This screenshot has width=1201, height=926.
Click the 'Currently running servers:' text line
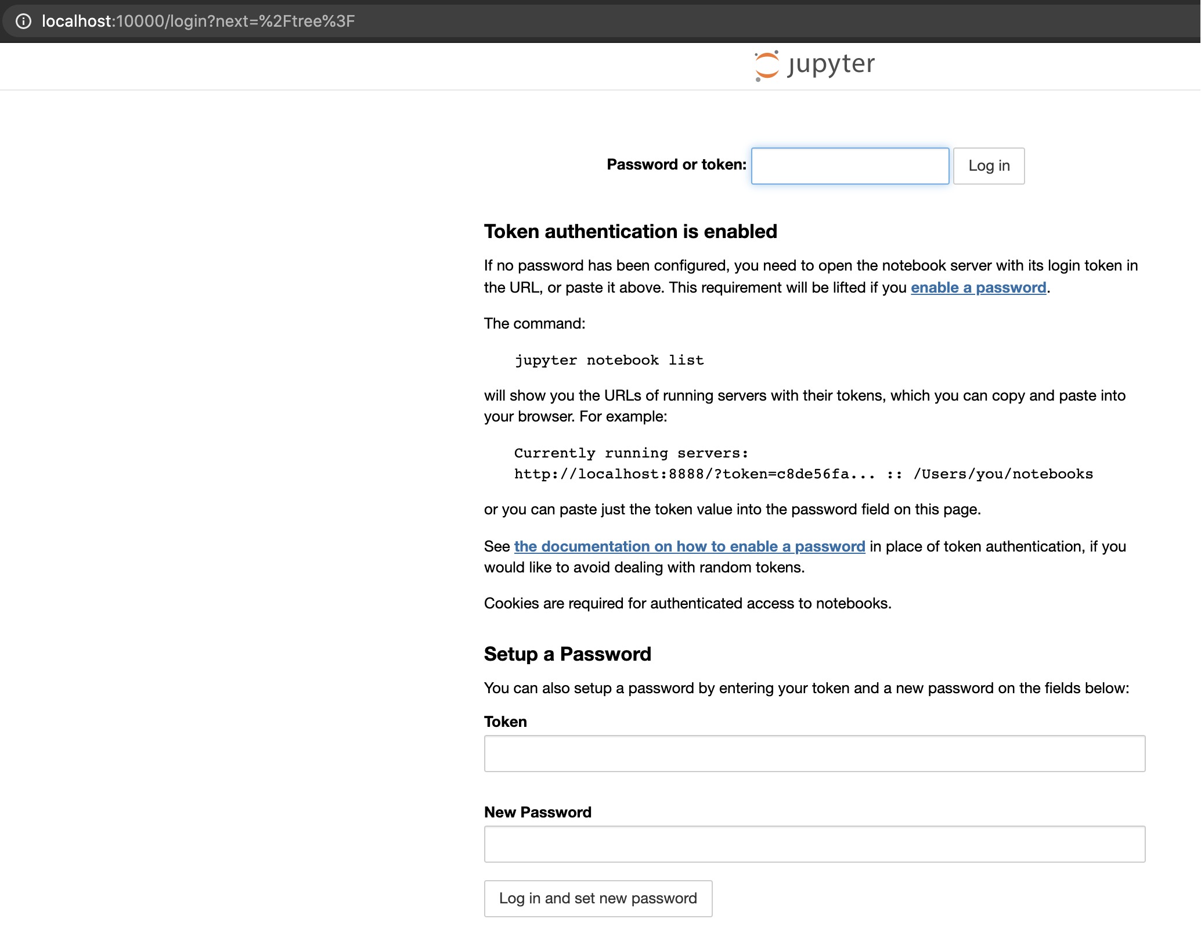631,453
